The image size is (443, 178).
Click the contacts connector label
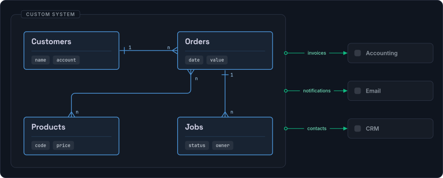pyautogui.click(x=317, y=129)
